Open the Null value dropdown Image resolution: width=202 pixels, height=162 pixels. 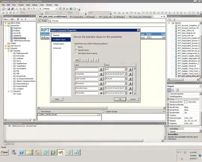(x=126, y=69)
